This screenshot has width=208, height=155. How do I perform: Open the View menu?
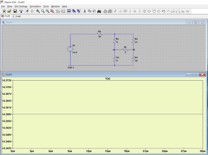click(10, 6)
